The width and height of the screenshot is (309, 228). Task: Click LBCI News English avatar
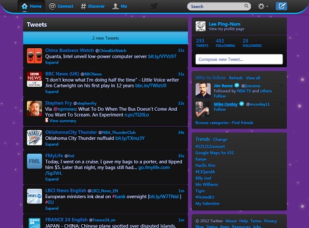coord(34,196)
